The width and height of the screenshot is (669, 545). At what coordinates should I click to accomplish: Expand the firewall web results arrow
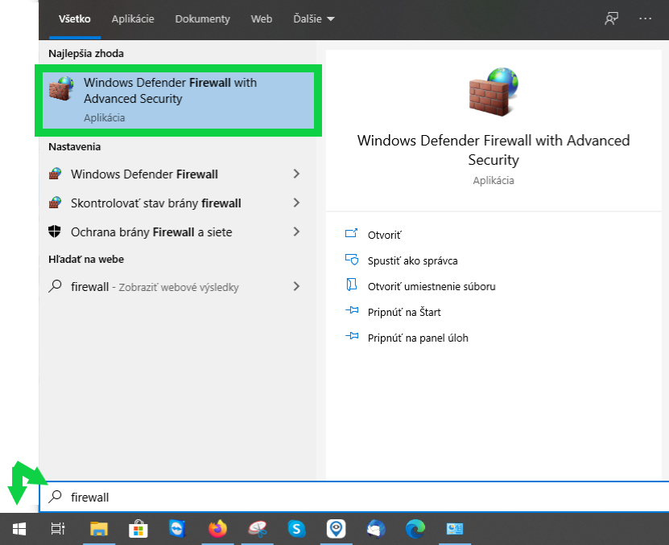pyautogui.click(x=297, y=286)
